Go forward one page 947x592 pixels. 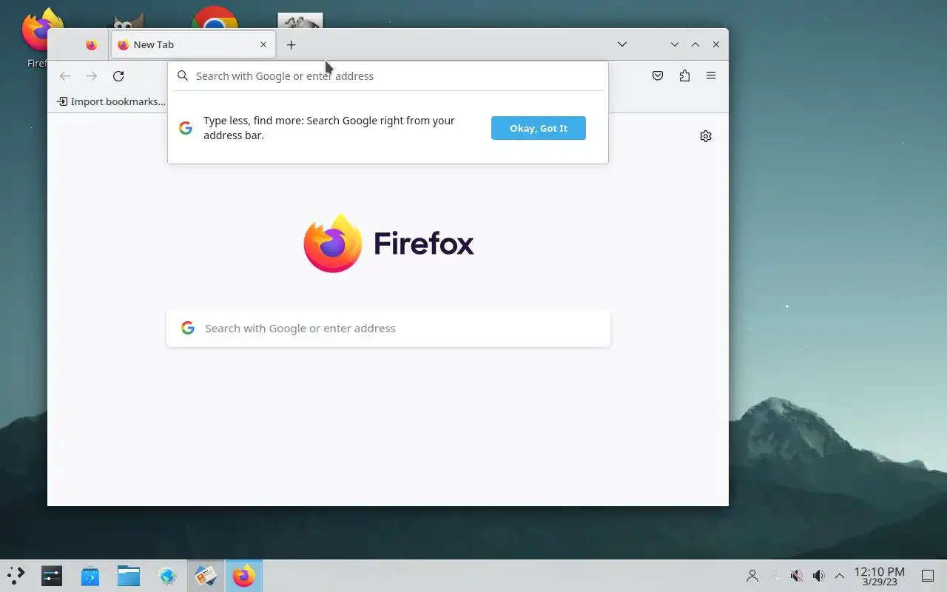92,75
